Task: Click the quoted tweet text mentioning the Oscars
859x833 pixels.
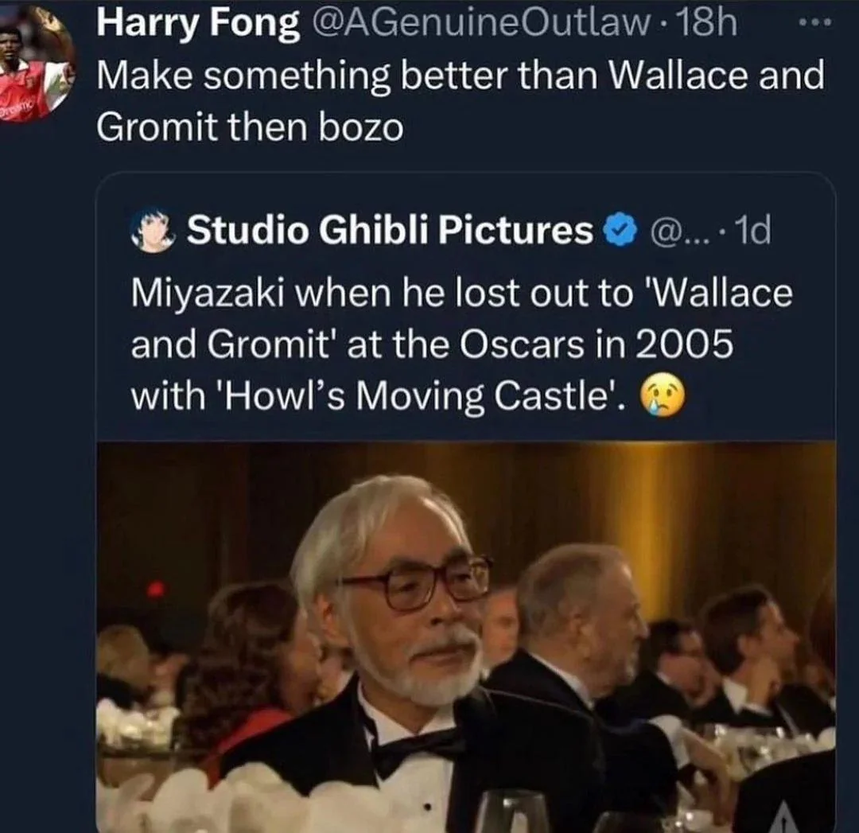Action: pyautogui.click(x=445, y=342)
